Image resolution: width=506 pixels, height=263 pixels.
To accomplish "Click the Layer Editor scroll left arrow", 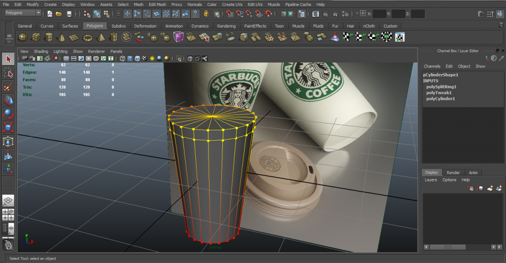I will coord(426,247).
